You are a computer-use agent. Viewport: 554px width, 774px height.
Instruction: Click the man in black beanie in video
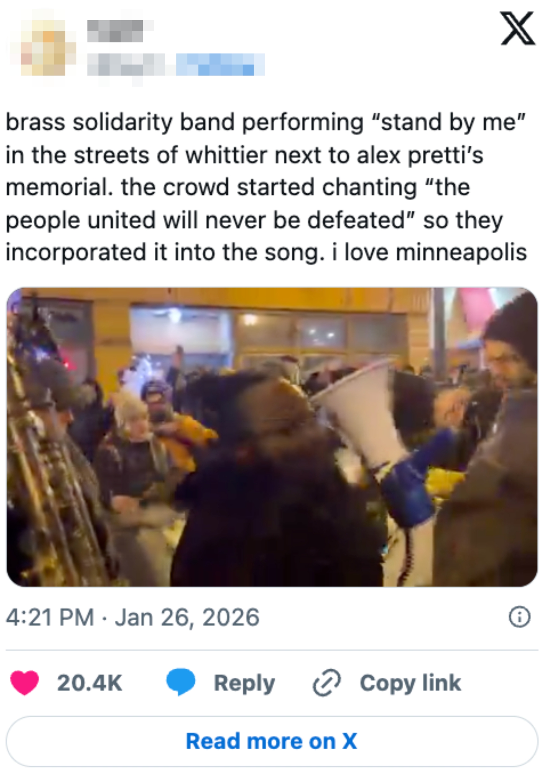pos(491,444)
